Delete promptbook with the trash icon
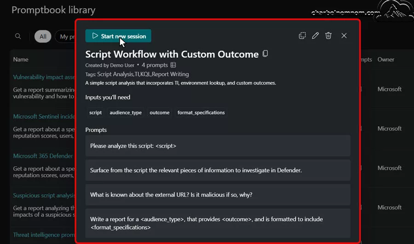Screen dimensions: 414x244 [328, 36]
